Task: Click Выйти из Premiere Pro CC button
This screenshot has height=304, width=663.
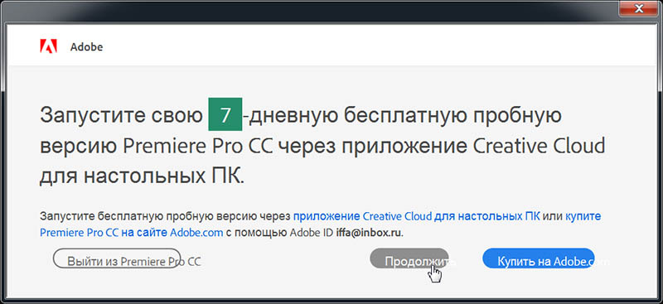Action: point(117,258)
